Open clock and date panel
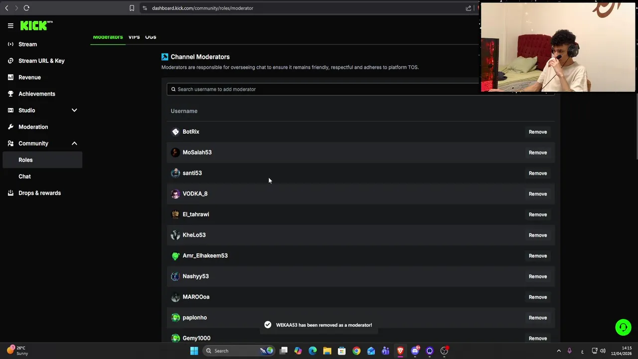 (621, 351)
